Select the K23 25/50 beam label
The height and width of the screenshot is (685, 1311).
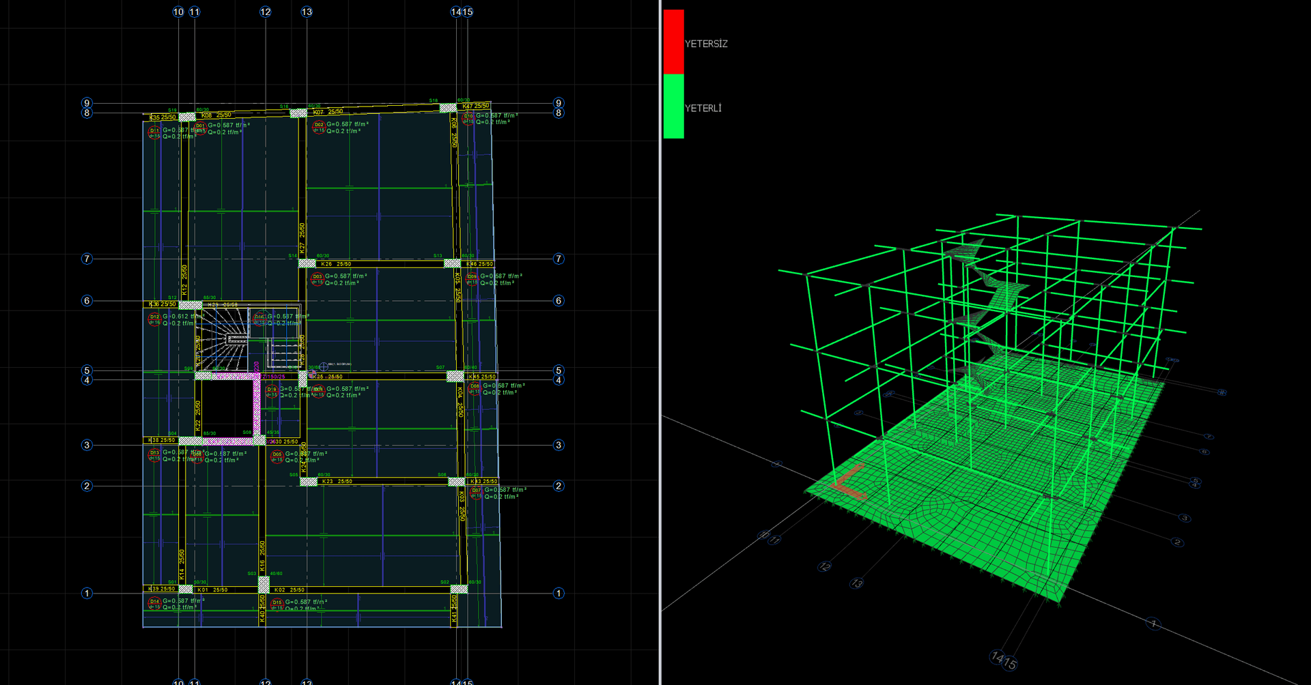(x=337, y=482)
